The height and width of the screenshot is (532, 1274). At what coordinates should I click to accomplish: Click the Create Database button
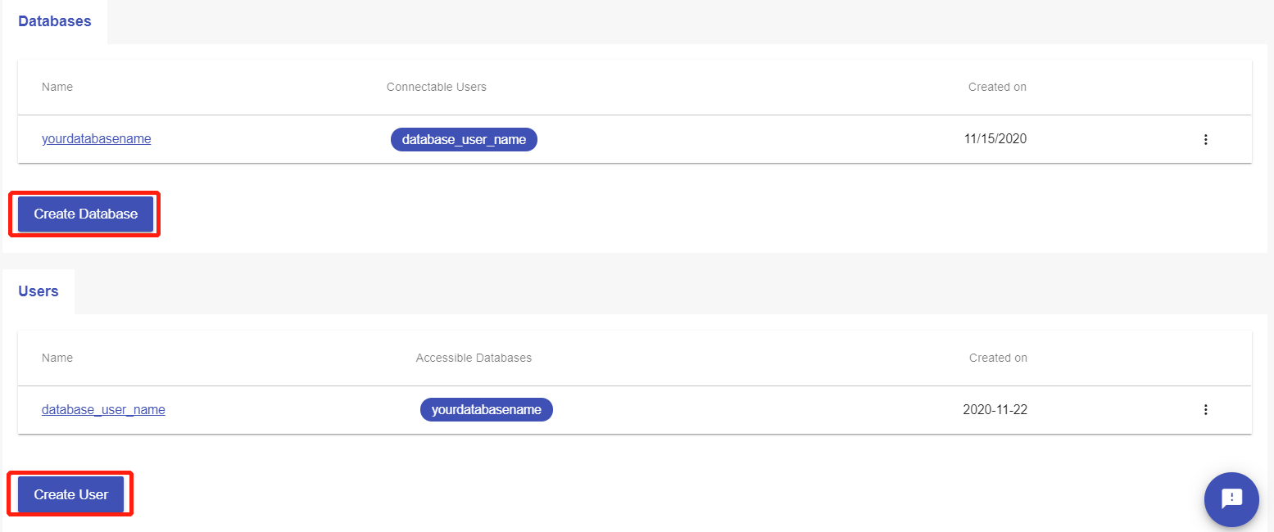[84, 214]
